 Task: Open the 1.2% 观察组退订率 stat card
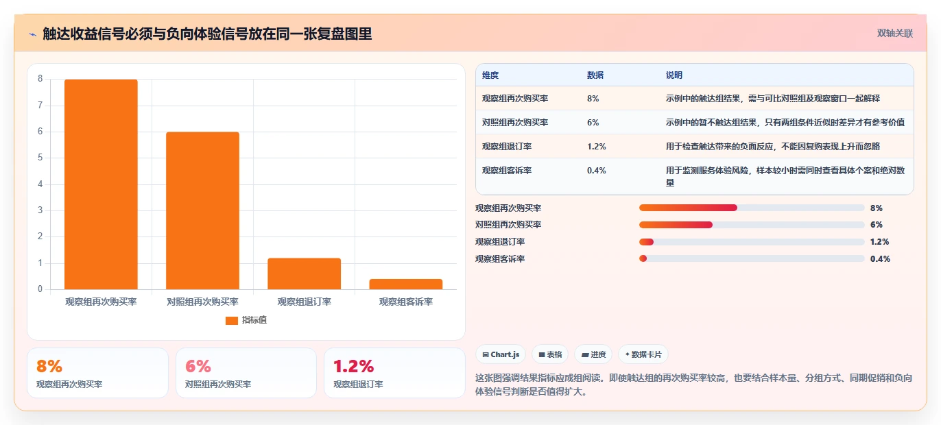tap(394, 373)
